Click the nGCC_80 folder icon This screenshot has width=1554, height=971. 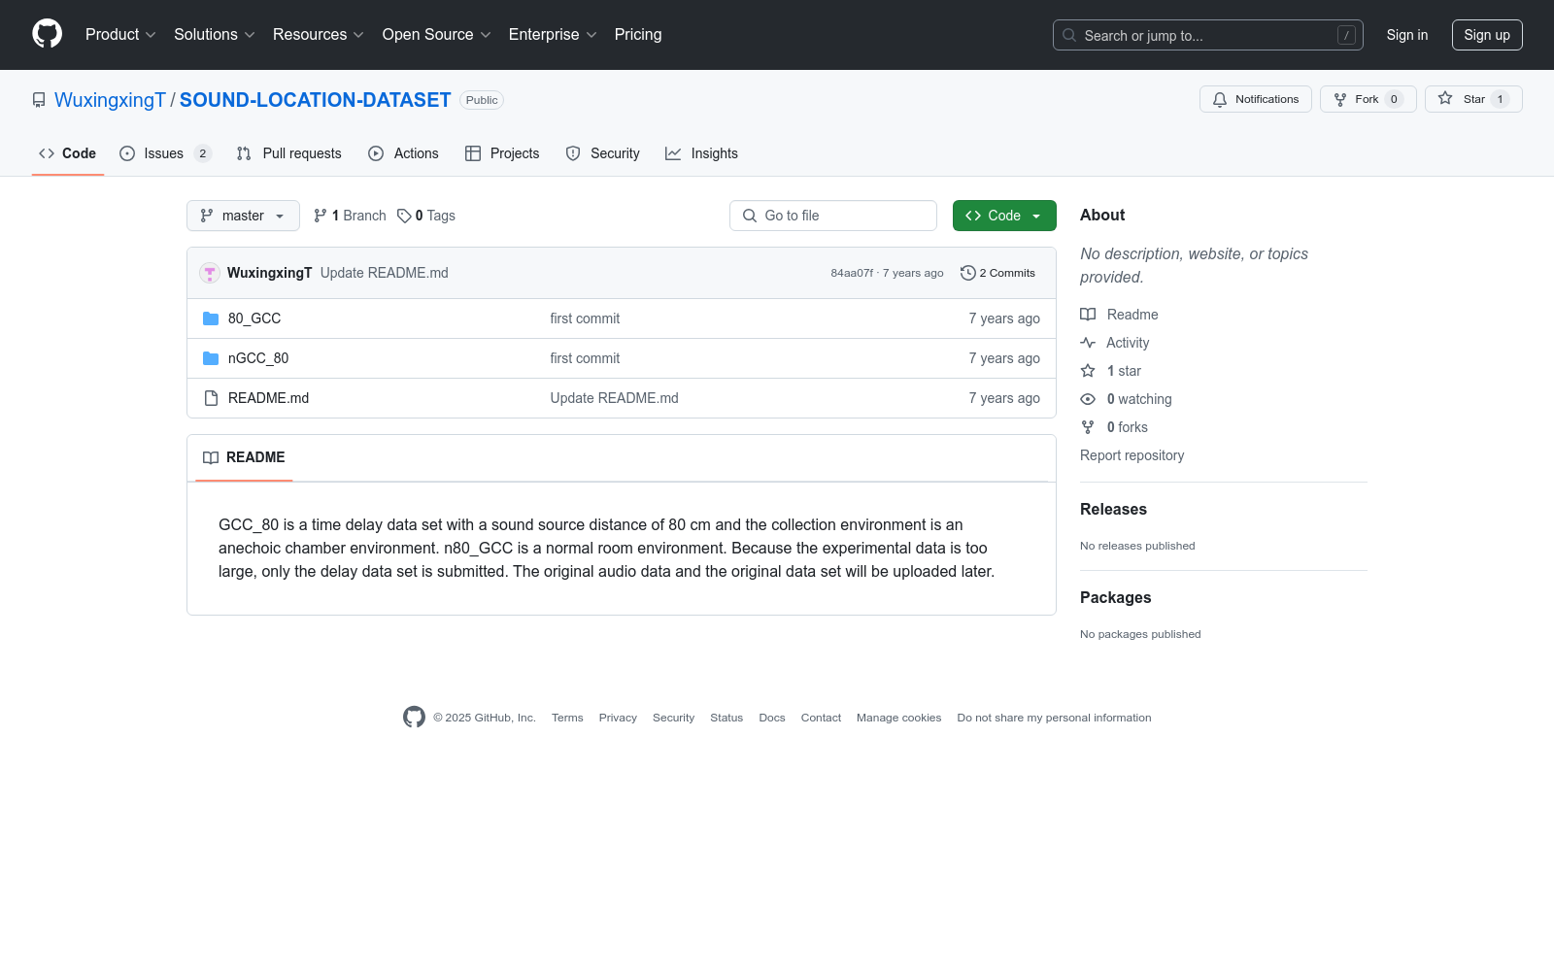pyautogui.click(x=211, y=358)
